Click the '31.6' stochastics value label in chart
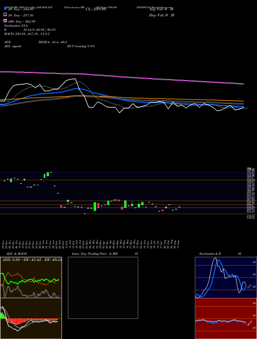 tap(249, 287)
